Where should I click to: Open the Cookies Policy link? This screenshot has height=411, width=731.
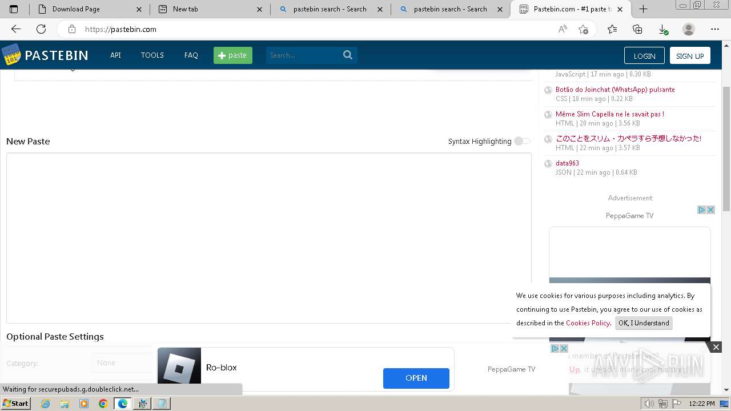pyautogui.click(x=588, y=323)
